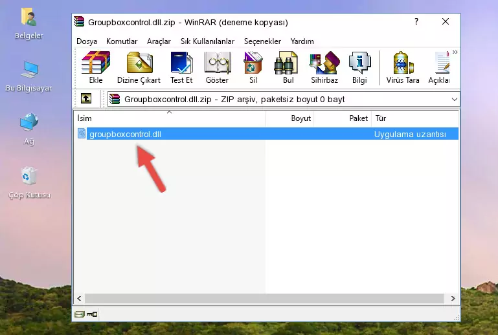Image resolution: width=498 pixels, height=335 pixels.
Task: Select the Çöp Kutusu desktop icon
Action: (x=29, y=183)
